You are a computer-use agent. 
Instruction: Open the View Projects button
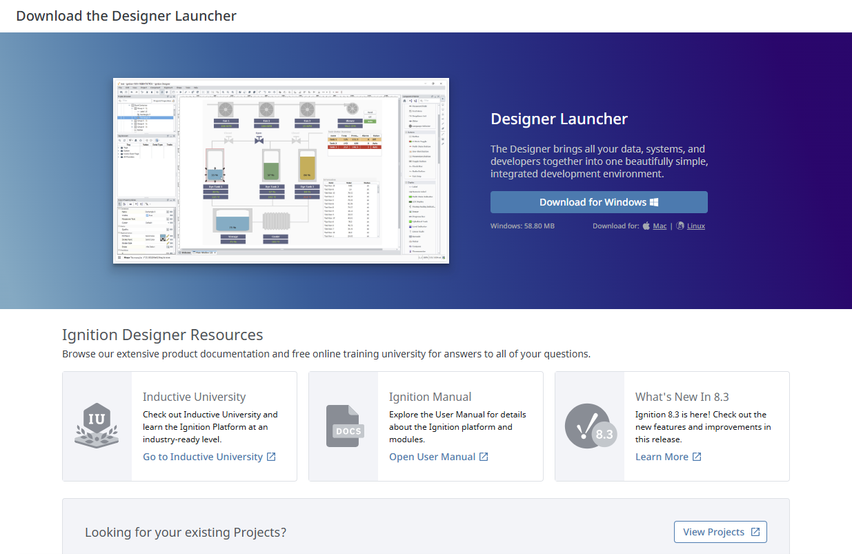click(713, 532)
